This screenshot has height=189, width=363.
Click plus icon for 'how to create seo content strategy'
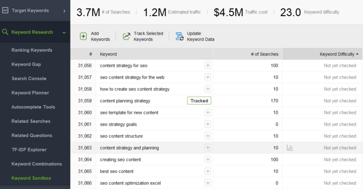click(207, 89)
